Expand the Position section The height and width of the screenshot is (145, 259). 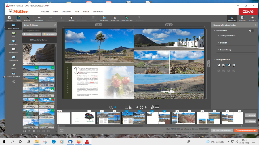coord(224,43)
